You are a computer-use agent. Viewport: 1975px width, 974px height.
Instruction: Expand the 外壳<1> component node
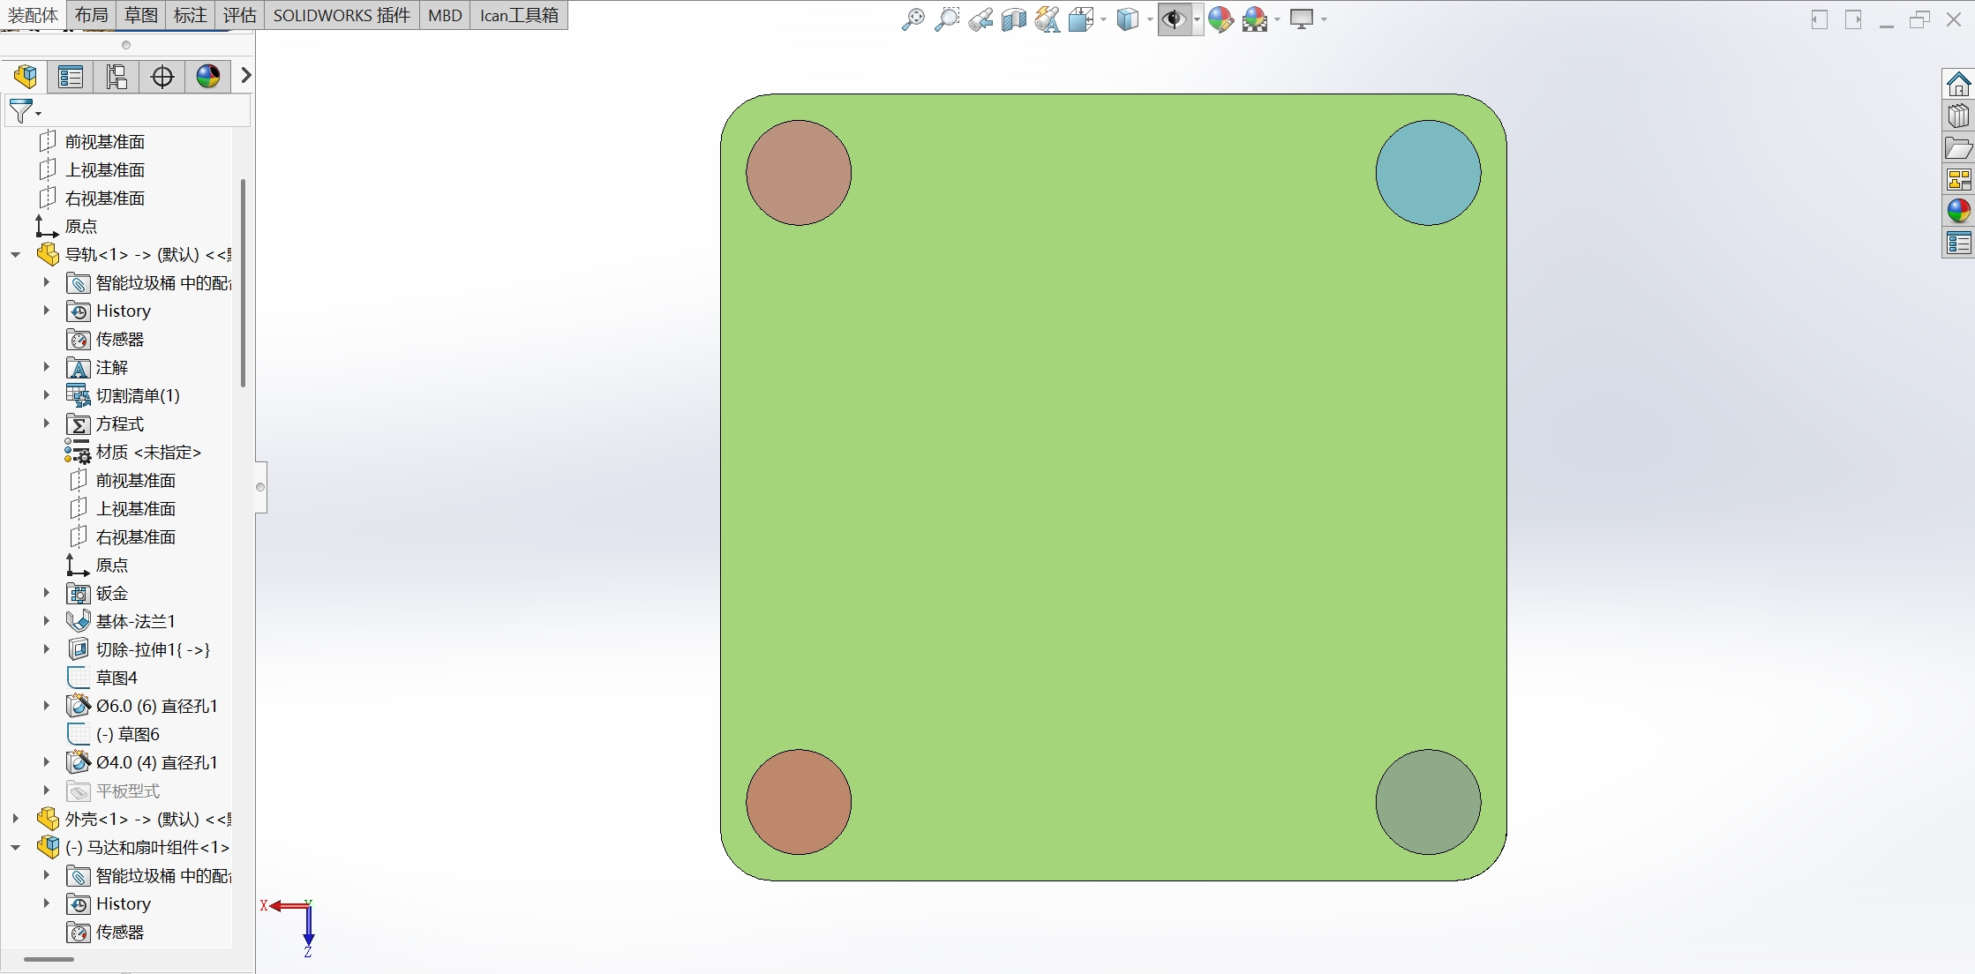coord(16,820)
